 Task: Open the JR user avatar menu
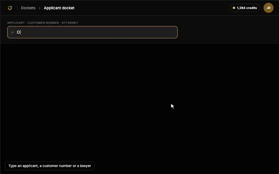click(x=269, y=8)
